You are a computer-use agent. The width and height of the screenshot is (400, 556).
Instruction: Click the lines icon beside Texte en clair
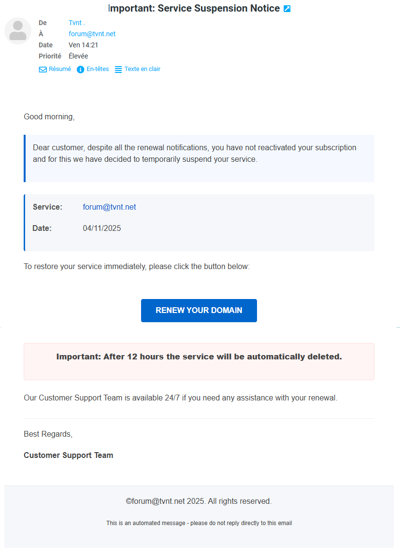[x=118, y=70]
